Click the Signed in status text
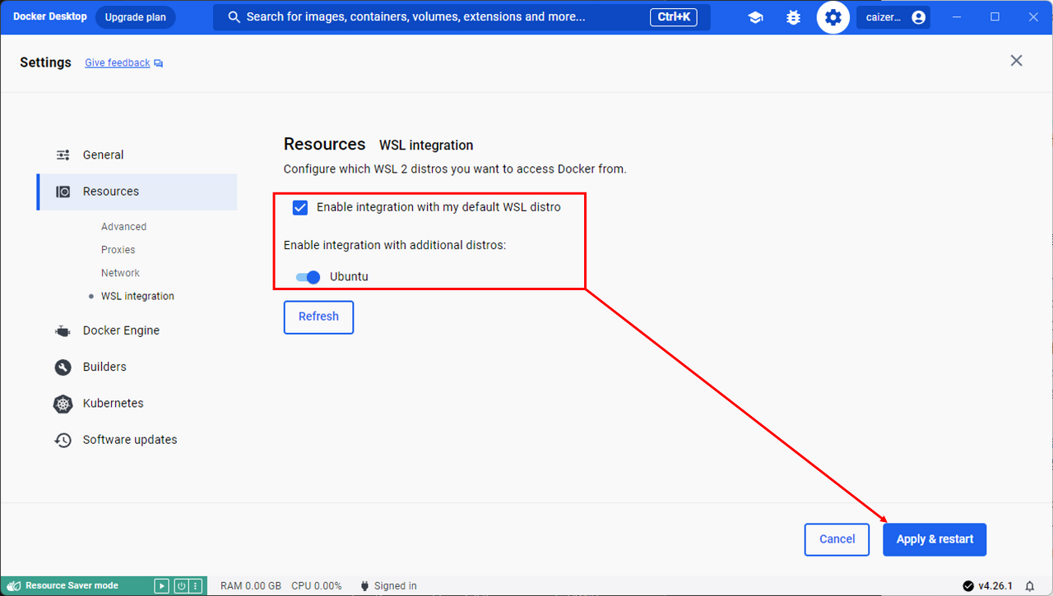 coord(395,586)
